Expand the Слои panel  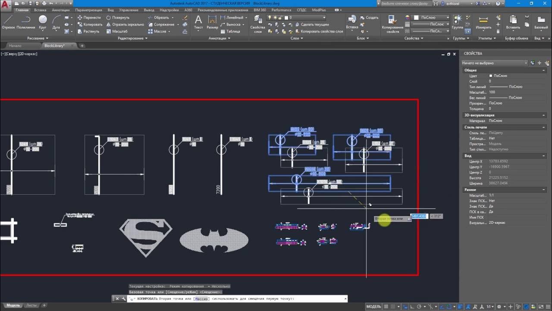[297, 38]
